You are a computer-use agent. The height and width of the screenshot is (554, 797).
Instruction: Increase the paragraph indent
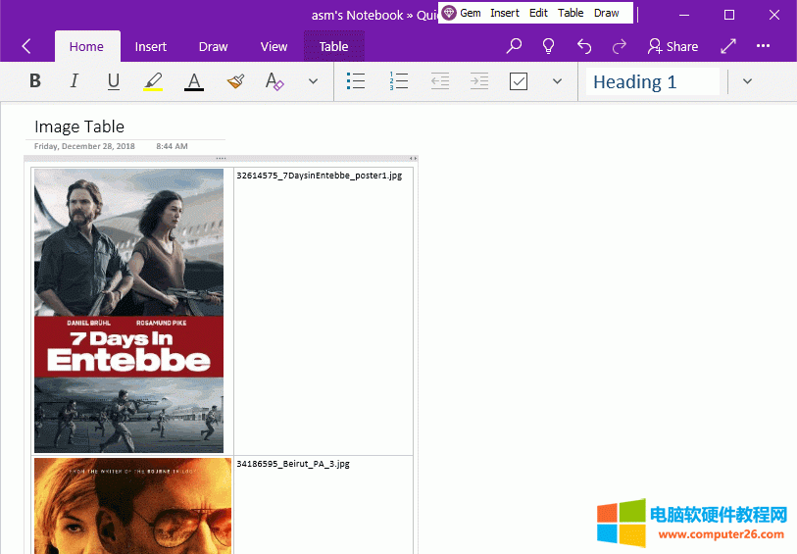click(479, 81)
